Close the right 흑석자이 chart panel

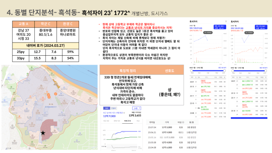pos(267,21)
